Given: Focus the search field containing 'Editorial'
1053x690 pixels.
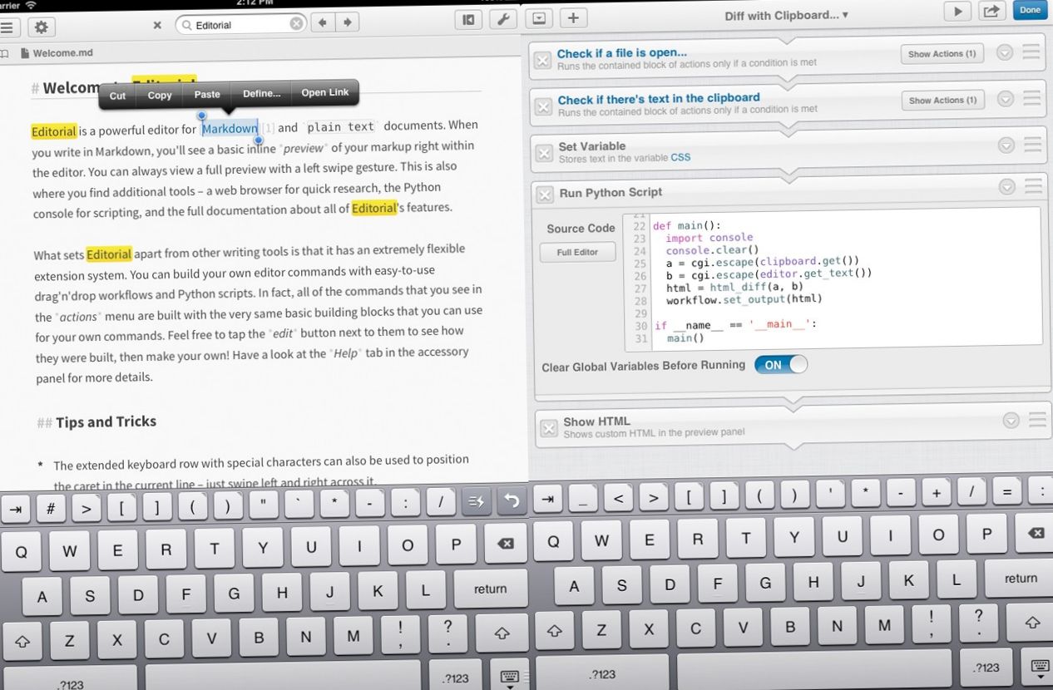Looking at the screenshot, I should coord(240,25).
